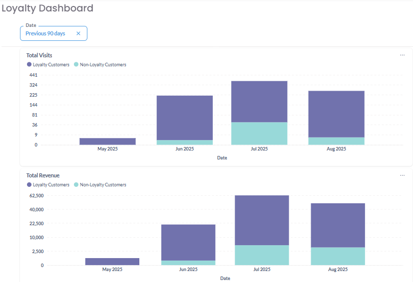Open the Total Visits card ellipsis menu

(402, 55)
